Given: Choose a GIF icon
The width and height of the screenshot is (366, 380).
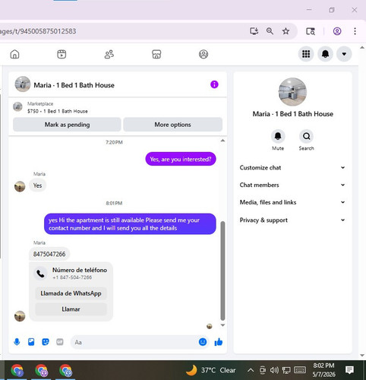Looking at the screenshot, I should coord(60,342).
